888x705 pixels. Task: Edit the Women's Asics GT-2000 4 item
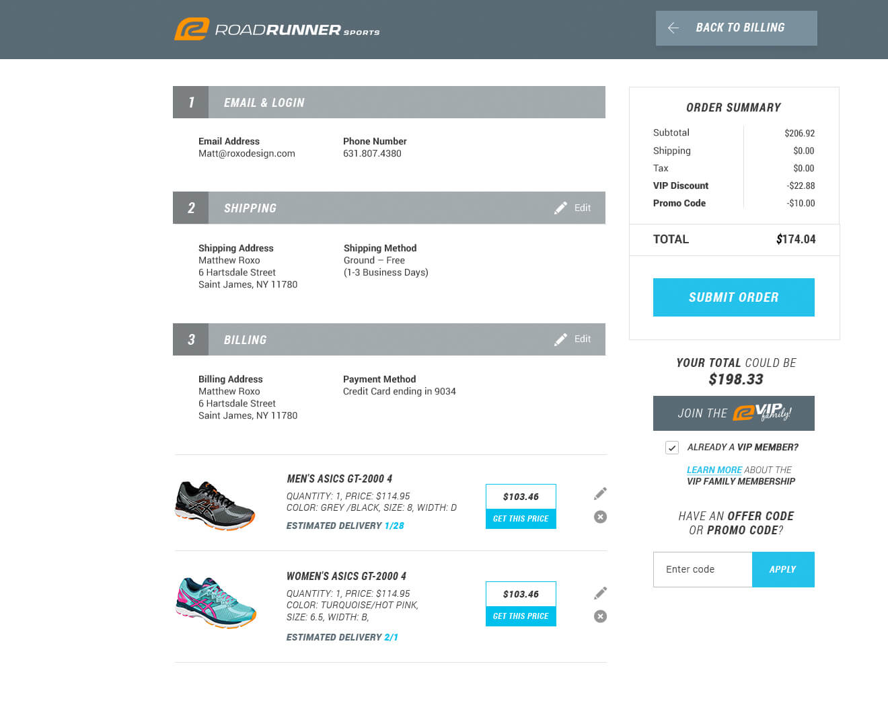(600, 593)
